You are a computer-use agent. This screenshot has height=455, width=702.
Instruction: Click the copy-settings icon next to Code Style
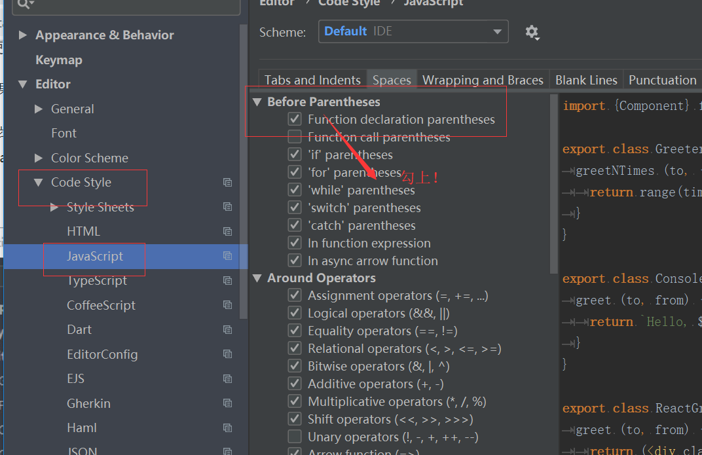227,182
